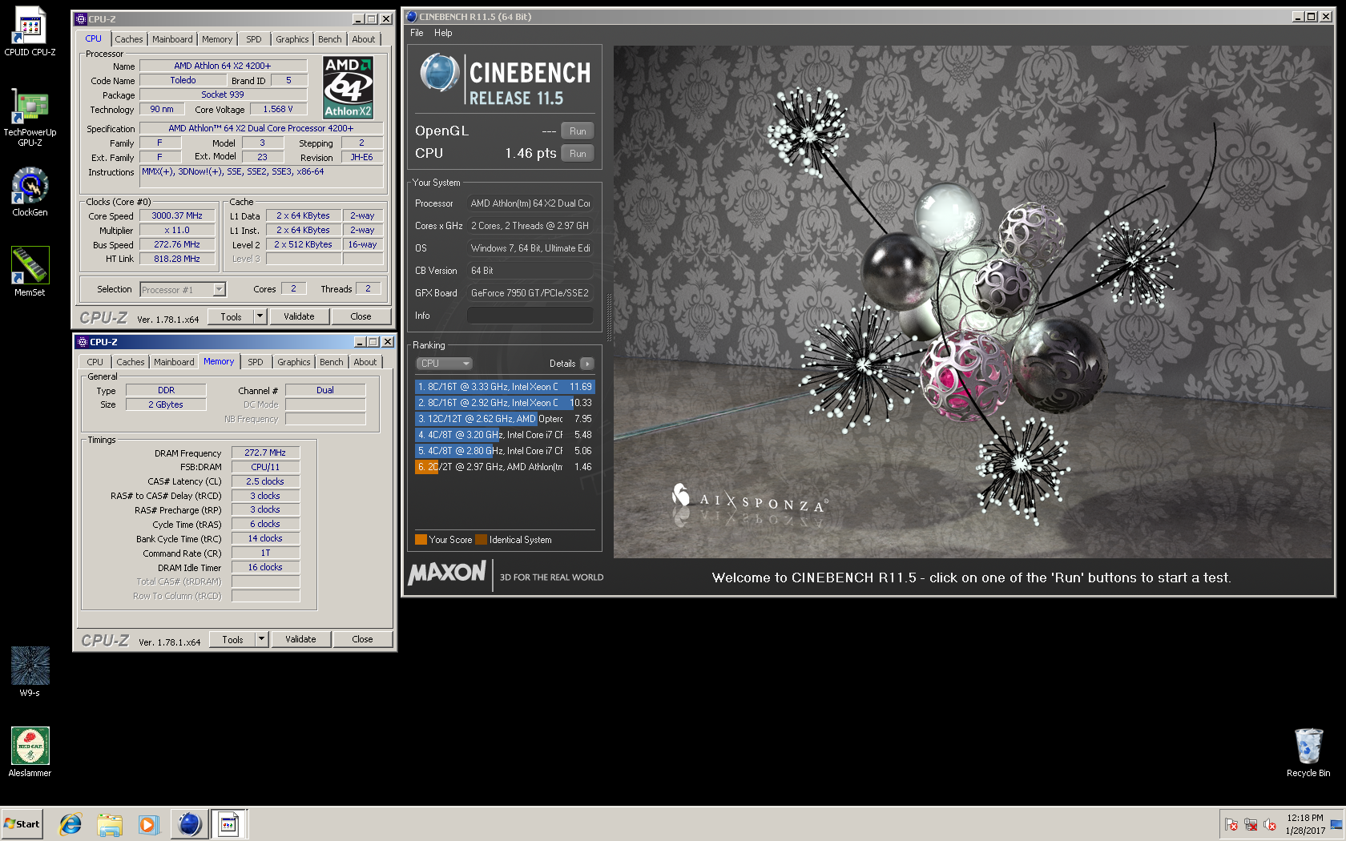Open Tools dropdown arrow in top CPU-Z
The image size is (1346, 841).
coord(260,316)
